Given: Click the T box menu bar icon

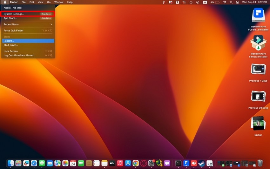Looking at the screenshot, I should pyautogui.click(x=177, y=2).
